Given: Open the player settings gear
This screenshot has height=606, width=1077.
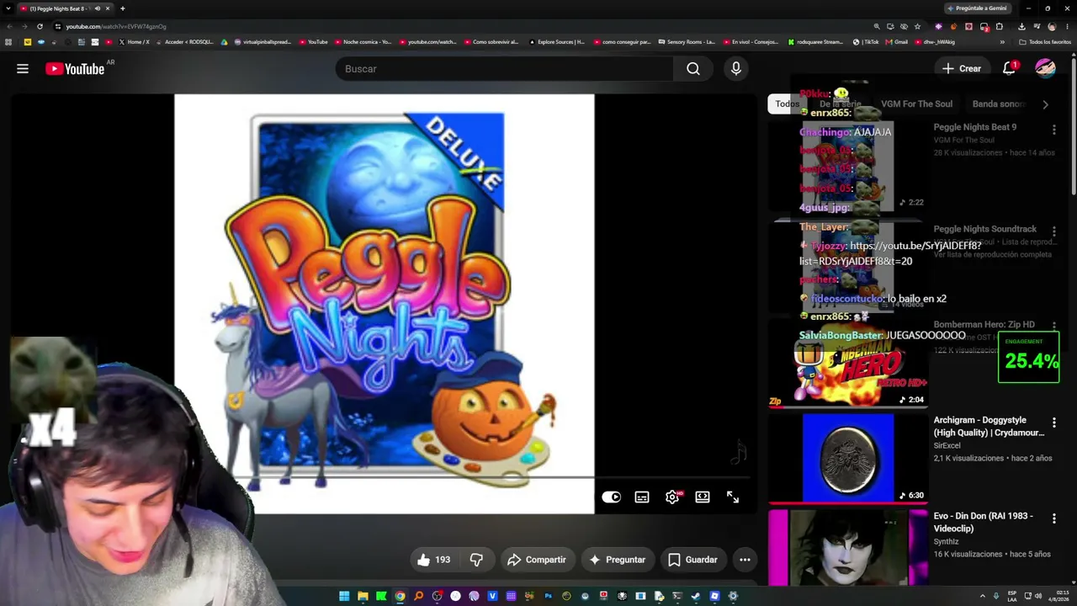Looking at the screenshot, I should click(672, 497).
